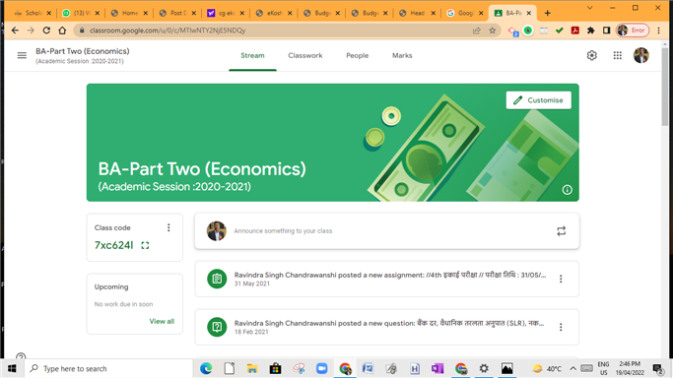Go back in browser history
The height and width of the screenshot is (378, 673).
(x=15, y=31)
